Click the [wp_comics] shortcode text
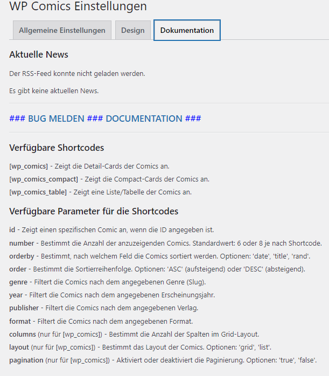329x376 pixels. tap(29, 166)
